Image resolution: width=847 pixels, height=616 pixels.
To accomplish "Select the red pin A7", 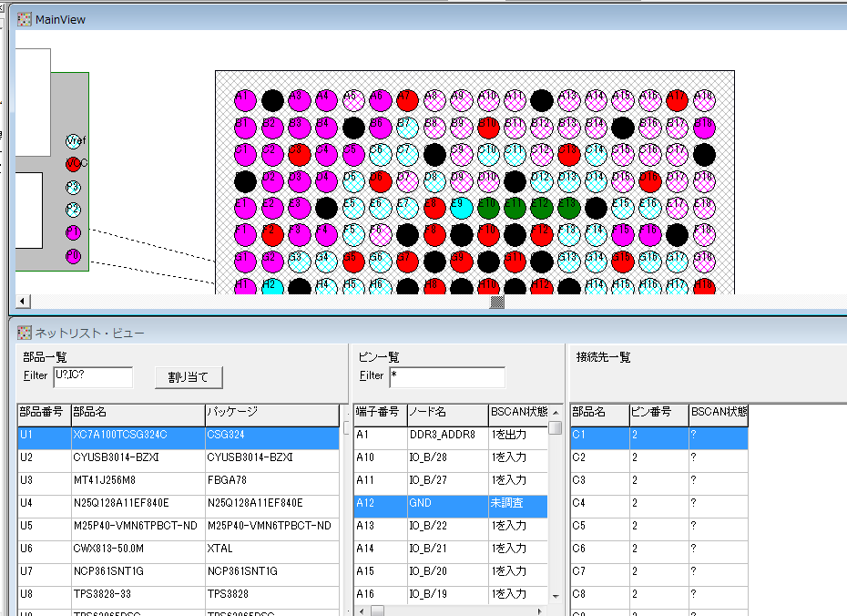I will pos(407,100).
